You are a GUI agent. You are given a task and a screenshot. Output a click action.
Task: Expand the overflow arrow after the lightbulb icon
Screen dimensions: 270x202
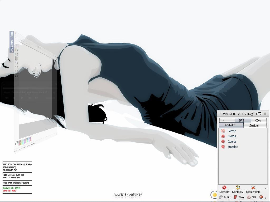point(266,198)
